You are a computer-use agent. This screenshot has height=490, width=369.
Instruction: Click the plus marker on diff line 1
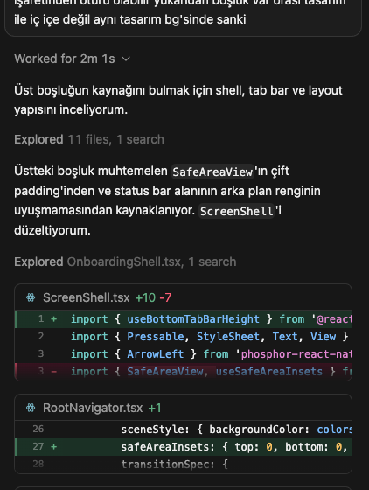pos(54,319)
